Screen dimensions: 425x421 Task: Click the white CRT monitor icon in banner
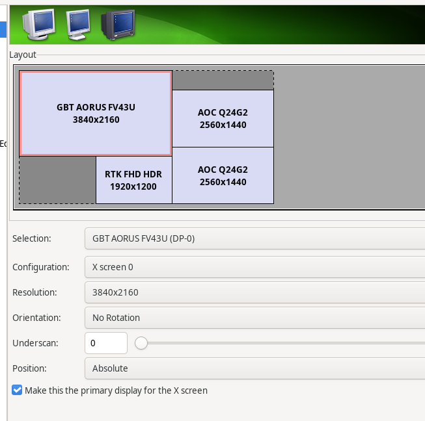click(x=38, y=25)
